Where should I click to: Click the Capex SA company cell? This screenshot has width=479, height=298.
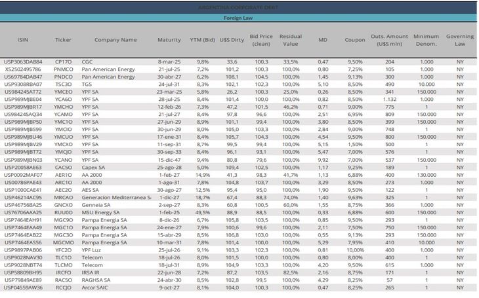click(x=96, y=167)
